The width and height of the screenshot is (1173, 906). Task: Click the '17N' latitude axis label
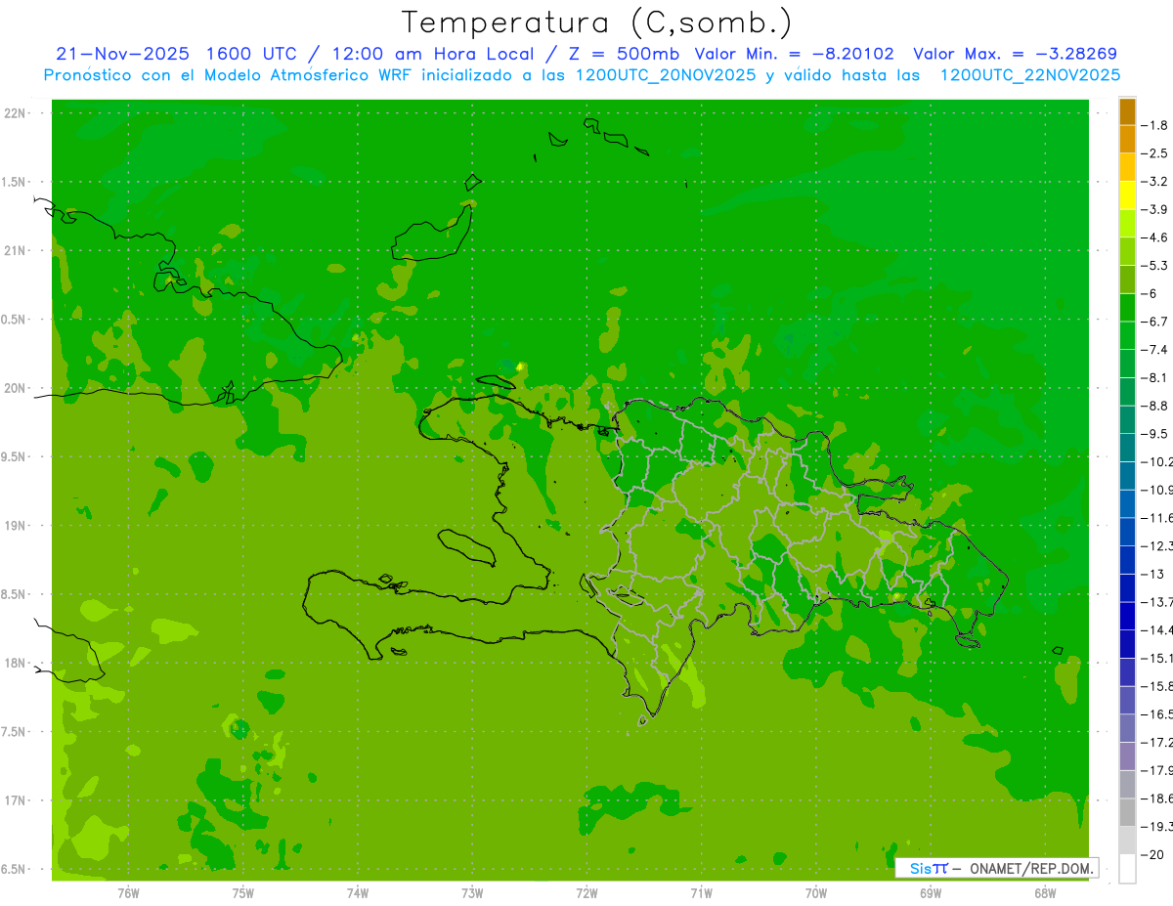(x=15, y=800)
